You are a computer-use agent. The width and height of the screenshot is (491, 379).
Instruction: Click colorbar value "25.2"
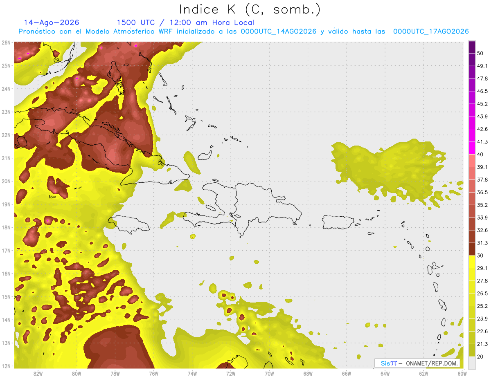pos(482,306)
